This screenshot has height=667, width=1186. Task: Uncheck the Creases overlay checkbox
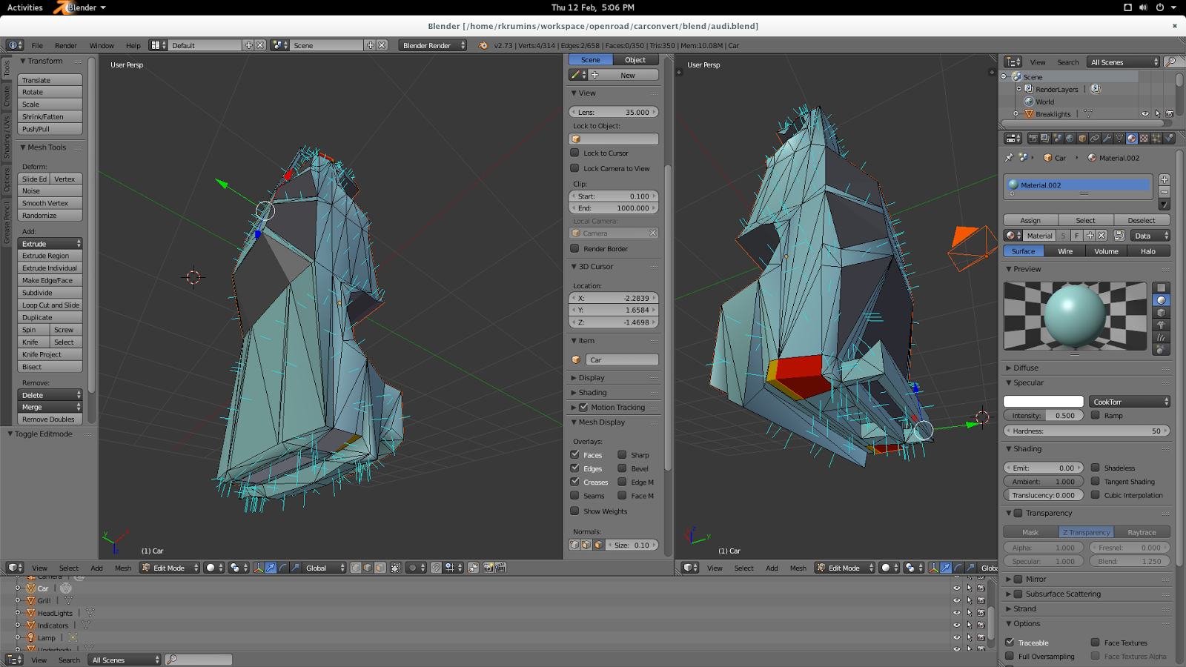[x=575, y=482]
